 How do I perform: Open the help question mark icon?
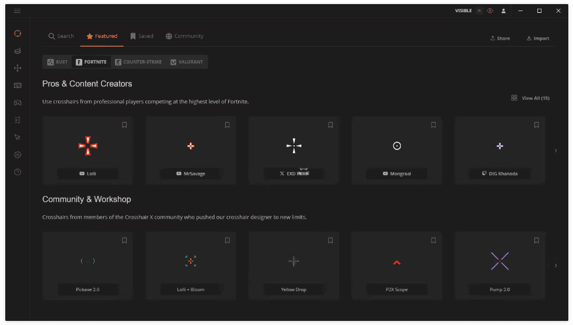[x=18, y=172]
